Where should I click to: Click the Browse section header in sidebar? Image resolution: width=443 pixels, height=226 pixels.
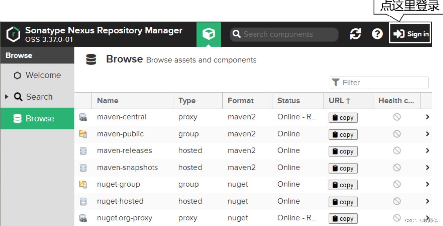pyautogui.click(x=37, y=55)
